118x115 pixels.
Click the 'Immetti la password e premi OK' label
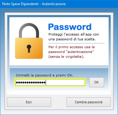point(44,75)
